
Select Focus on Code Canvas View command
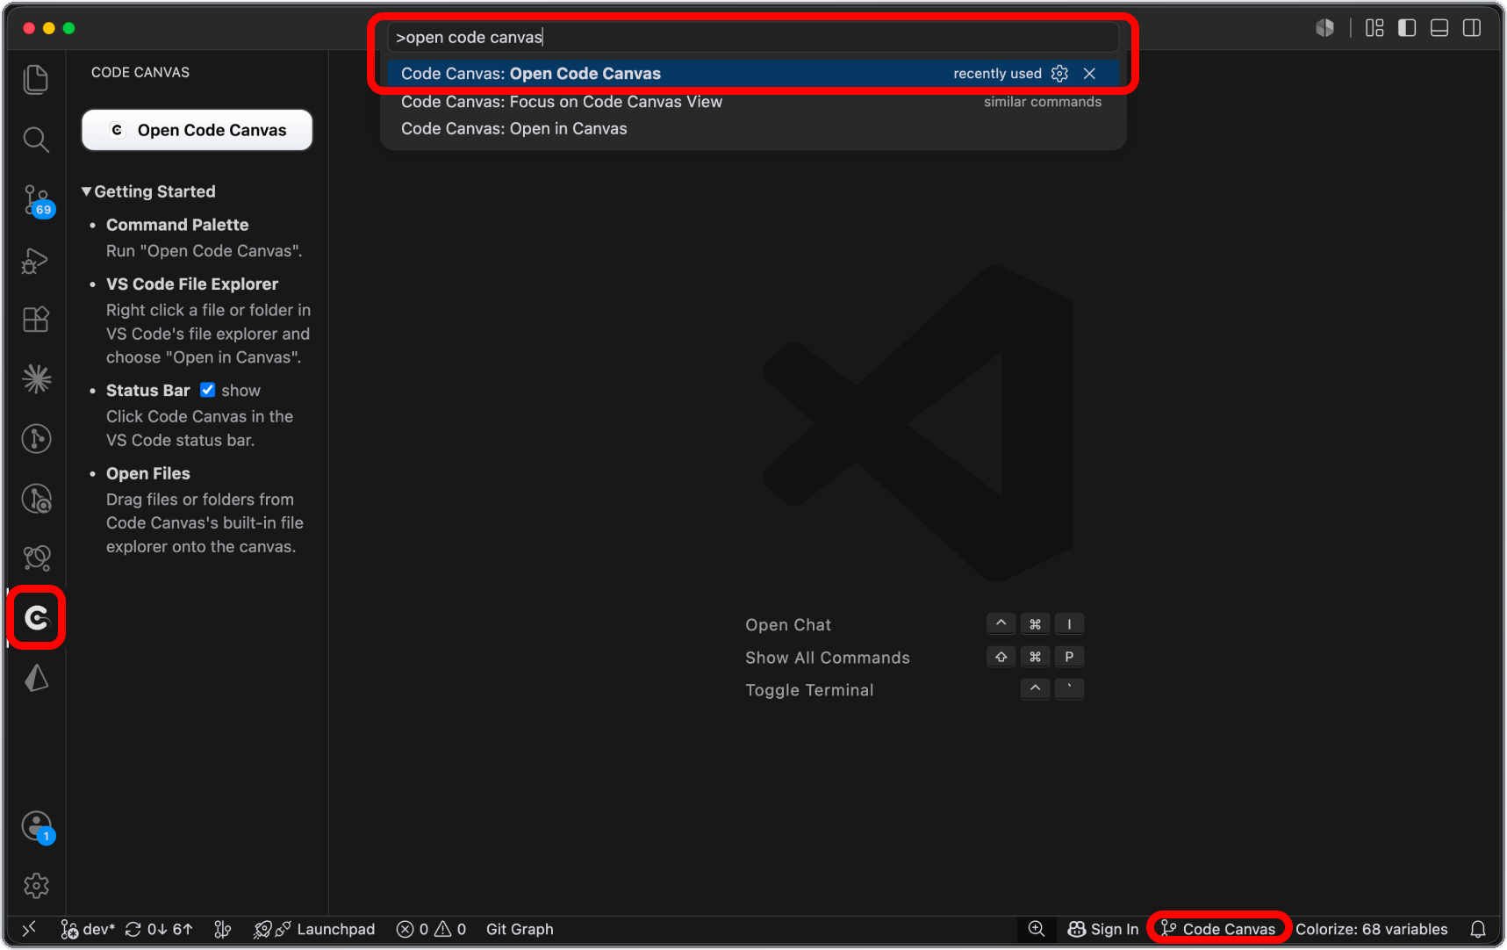click(x=753, y=102)
